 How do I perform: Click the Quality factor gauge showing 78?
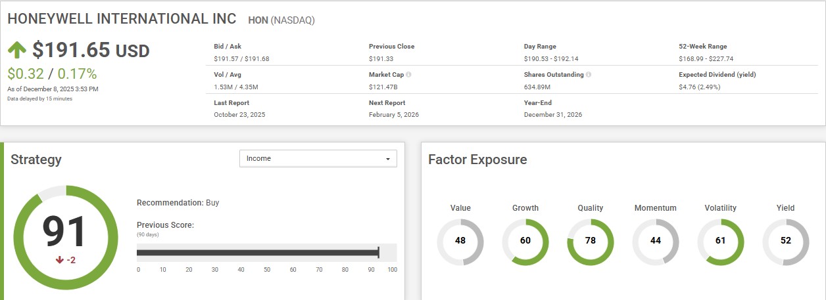click(x=590, y=241)
